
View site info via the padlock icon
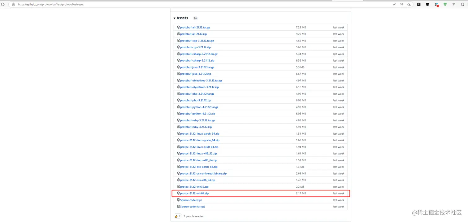[13, 4]
